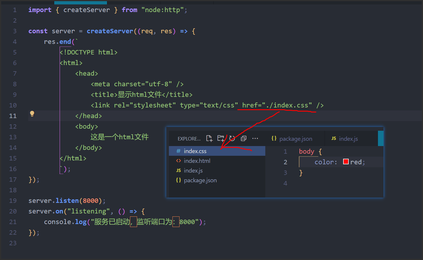Click the <!DOCTYPE html> line
The height and width of the screenshot is (260, 423).
[88, 52]
